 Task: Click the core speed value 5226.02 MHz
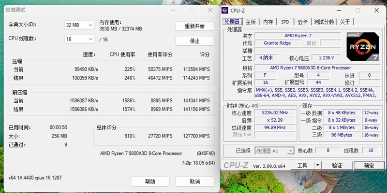[275, 113]
